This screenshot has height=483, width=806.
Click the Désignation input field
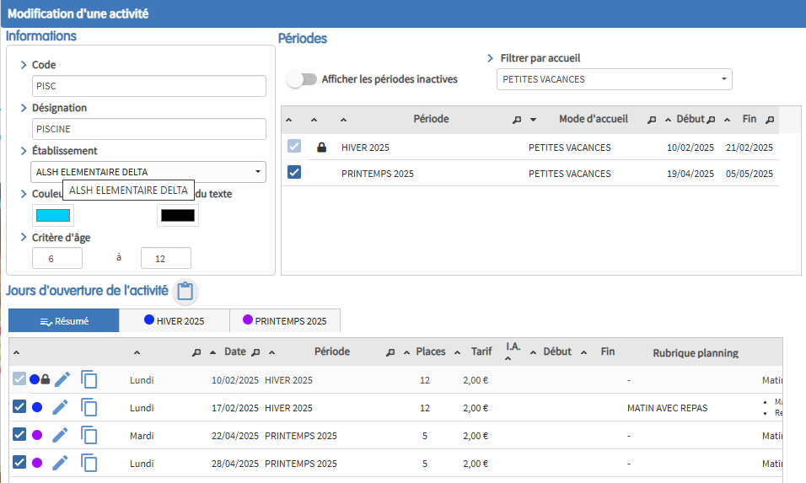(x=149, y=129)
